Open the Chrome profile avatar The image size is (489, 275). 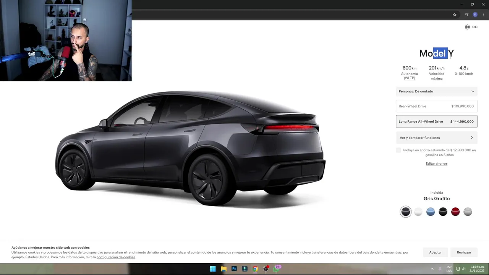(475, 15)
